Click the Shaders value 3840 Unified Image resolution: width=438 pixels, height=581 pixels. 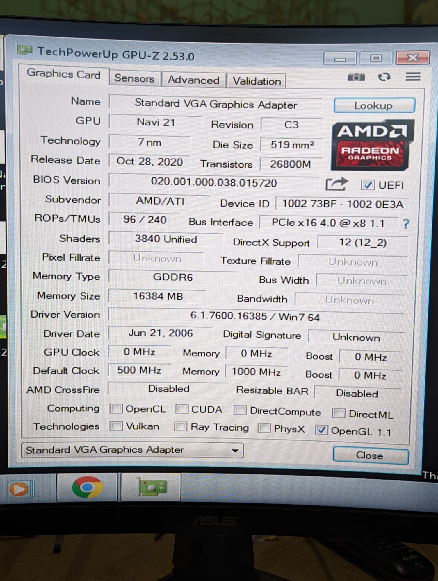pos(166,239)
